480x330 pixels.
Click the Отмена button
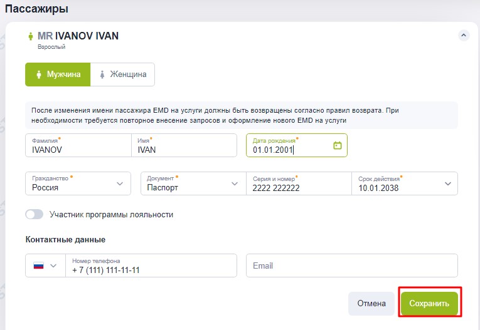click(371, 303)
